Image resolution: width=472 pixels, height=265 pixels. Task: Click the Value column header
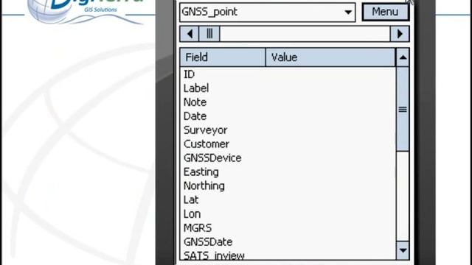point(330,57)
